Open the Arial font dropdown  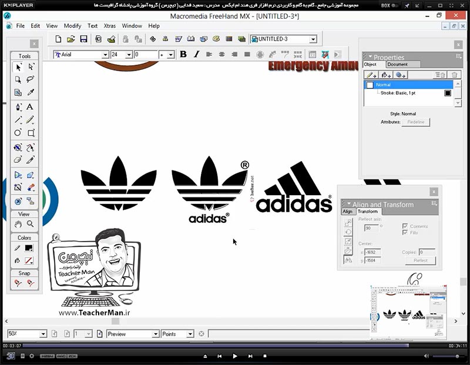105,55
